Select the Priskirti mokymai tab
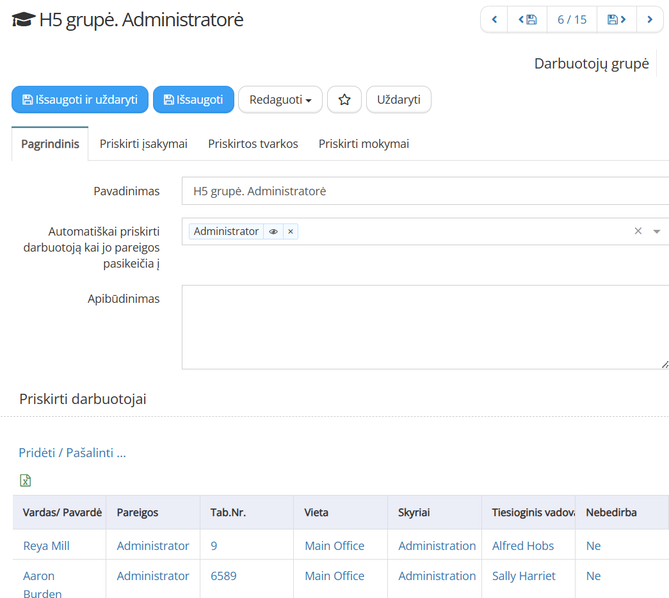Viewport: 669px width, 598px height. (x=364, y=144)
